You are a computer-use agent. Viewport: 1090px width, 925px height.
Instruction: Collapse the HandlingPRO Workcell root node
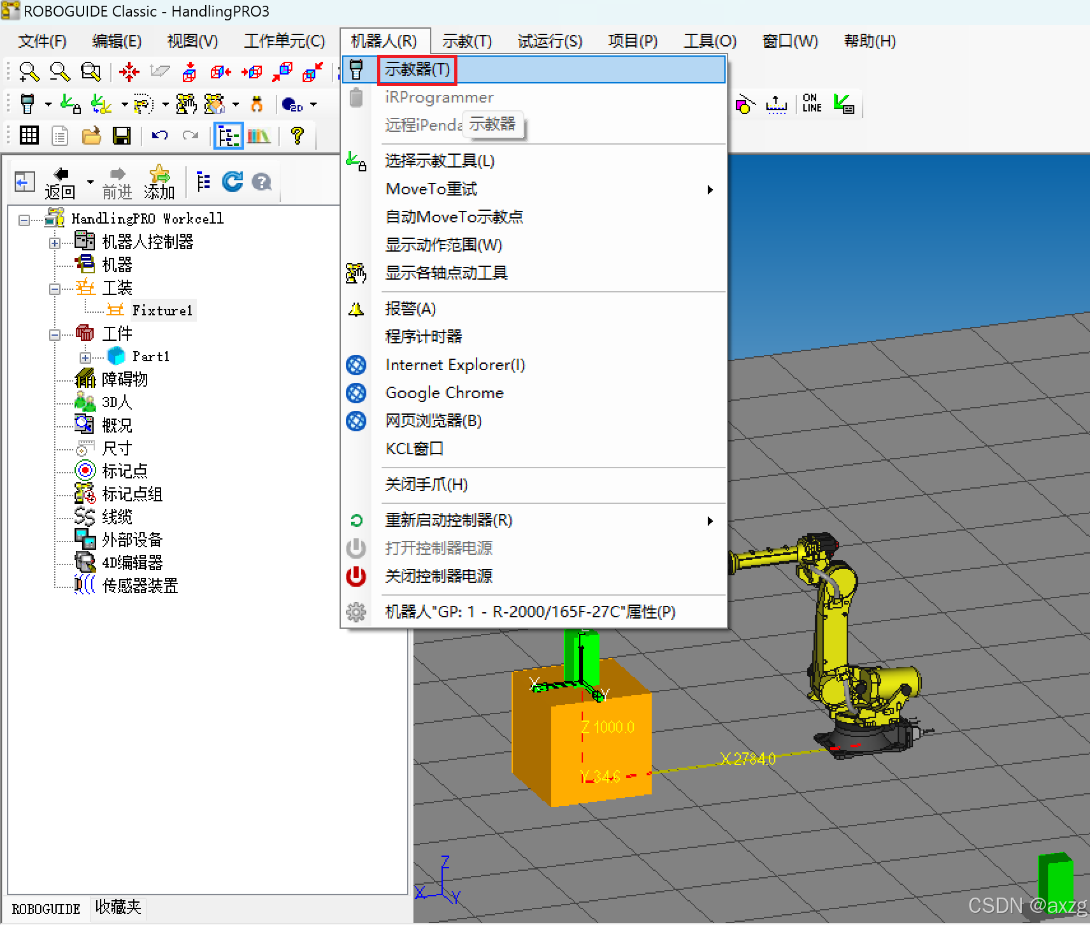[x=24, y=220]
